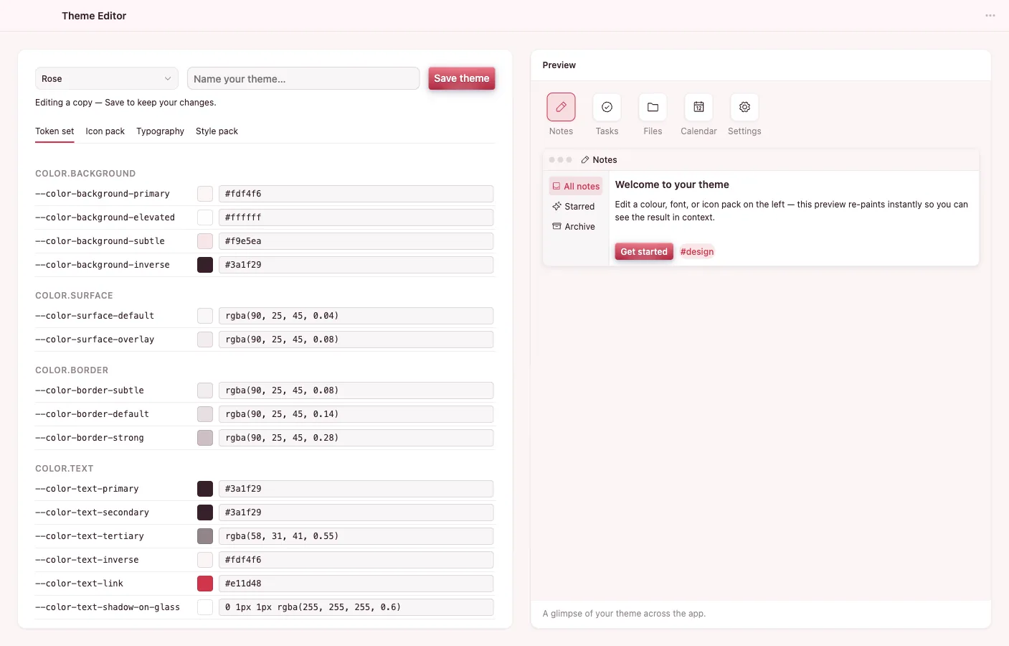This screenshot has width=1009, height=646.
Task: Click the three-dot menu in header
Action: [x=990, y=16]
